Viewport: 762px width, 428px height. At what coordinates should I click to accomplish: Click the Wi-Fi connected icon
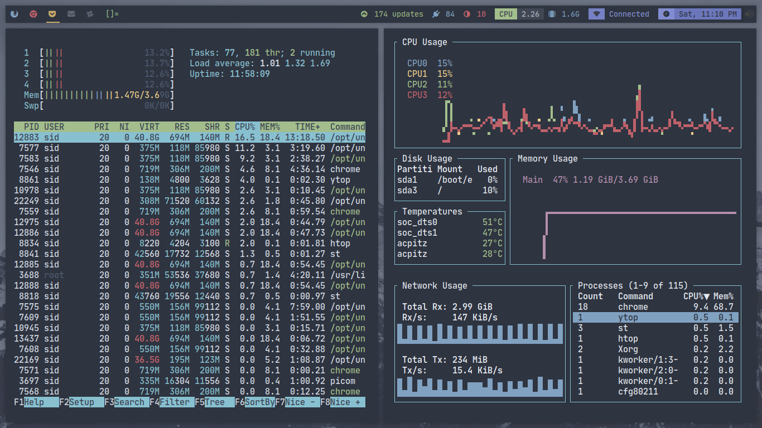click(x=596, y=14)
